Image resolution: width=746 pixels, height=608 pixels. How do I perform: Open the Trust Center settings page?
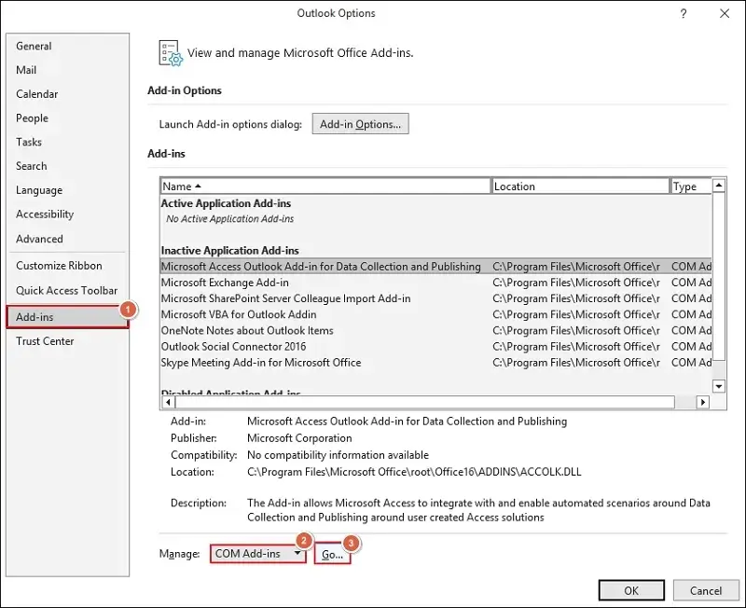[x=45, y=340]
